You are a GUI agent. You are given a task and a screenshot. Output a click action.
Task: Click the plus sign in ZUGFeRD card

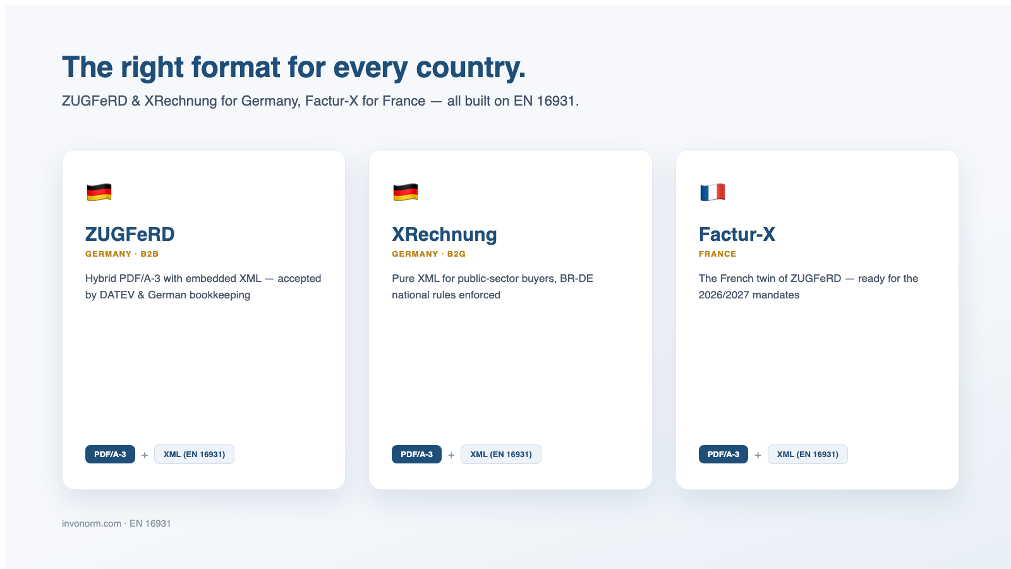coord(145,455)
